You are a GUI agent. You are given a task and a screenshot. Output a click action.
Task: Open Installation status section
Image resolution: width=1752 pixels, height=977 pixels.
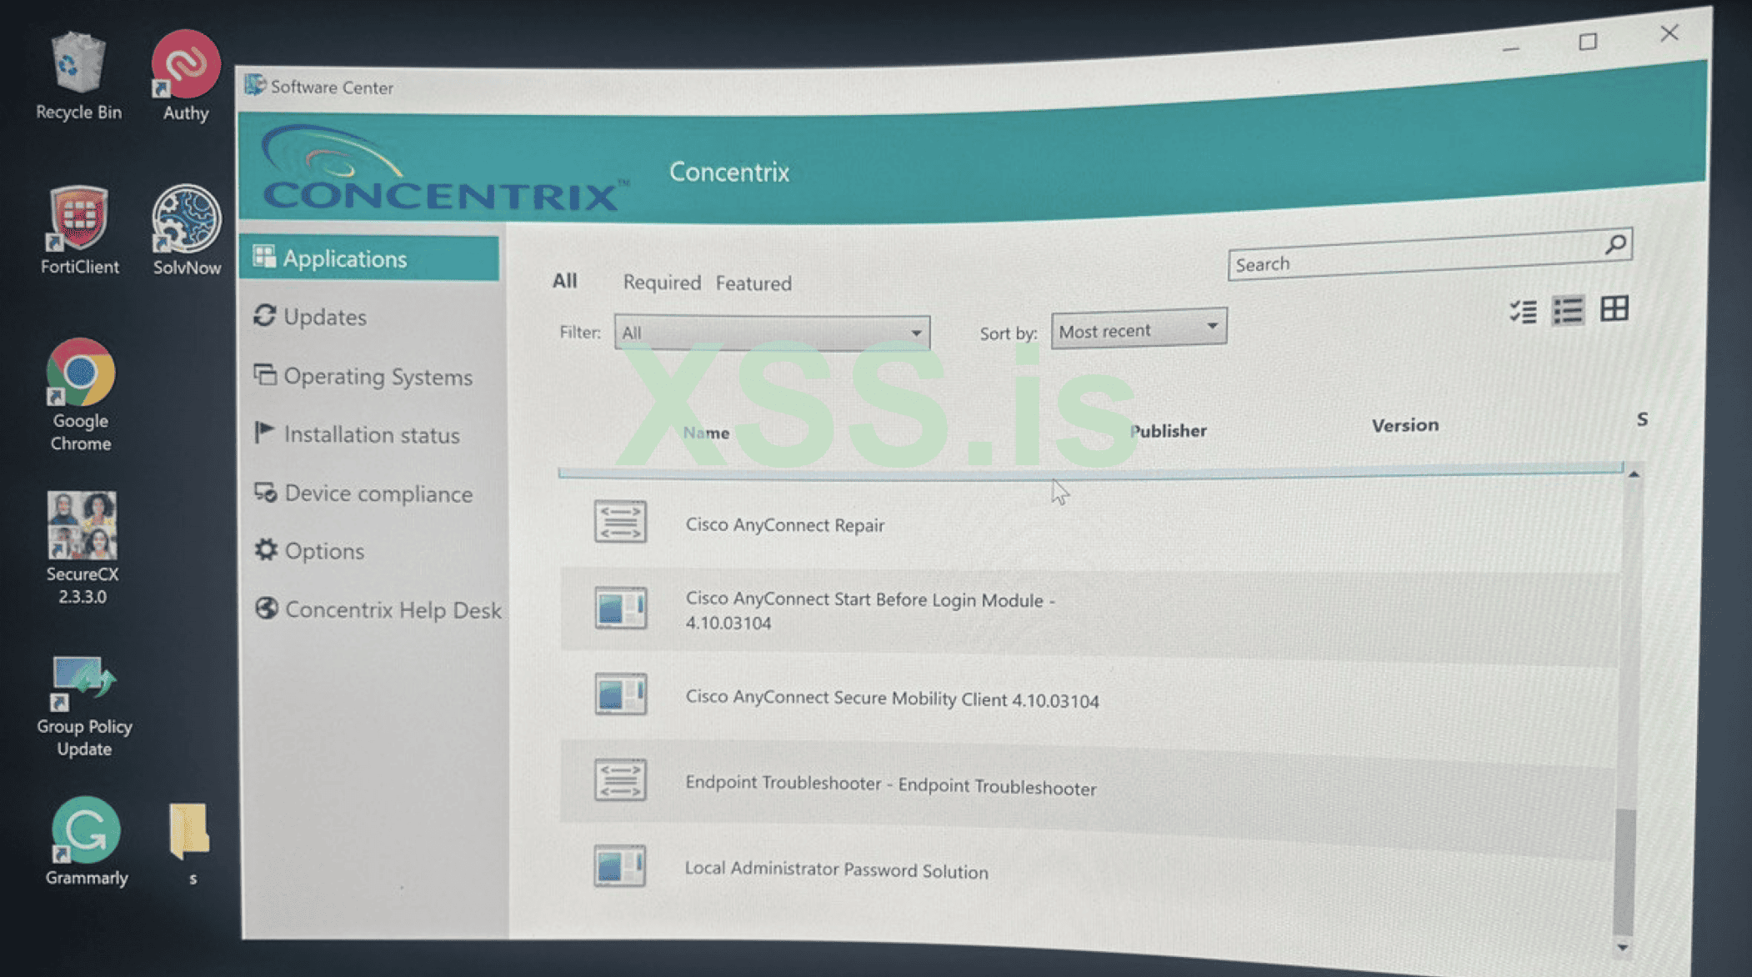[371, 434]
